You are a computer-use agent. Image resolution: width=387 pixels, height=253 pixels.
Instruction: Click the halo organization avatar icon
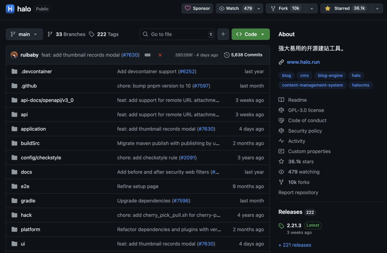[x=10, y=9]
